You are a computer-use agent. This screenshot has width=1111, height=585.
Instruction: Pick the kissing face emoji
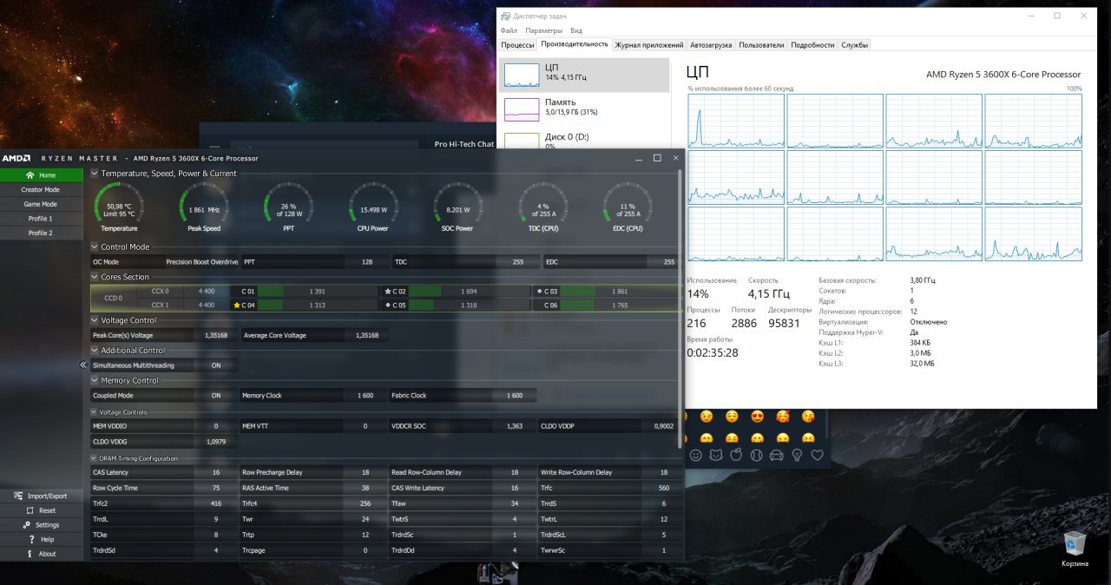[x=808, y=417]
